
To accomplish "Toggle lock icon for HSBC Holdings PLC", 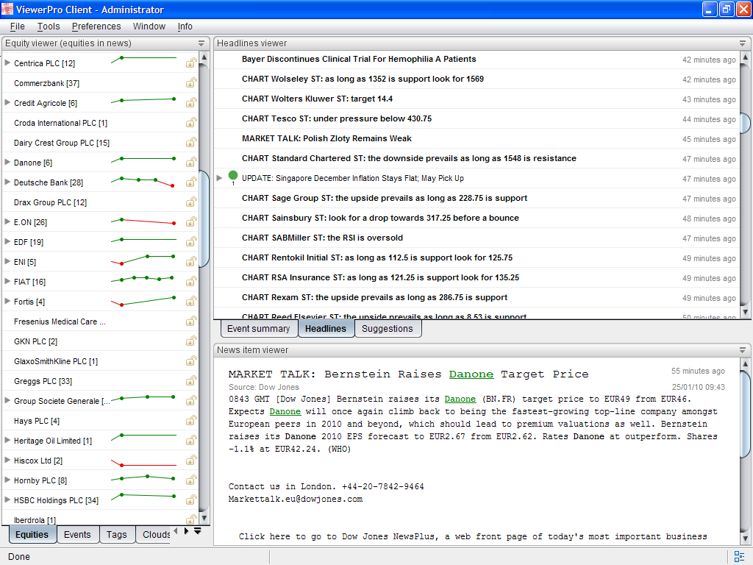I will point(191,500).
